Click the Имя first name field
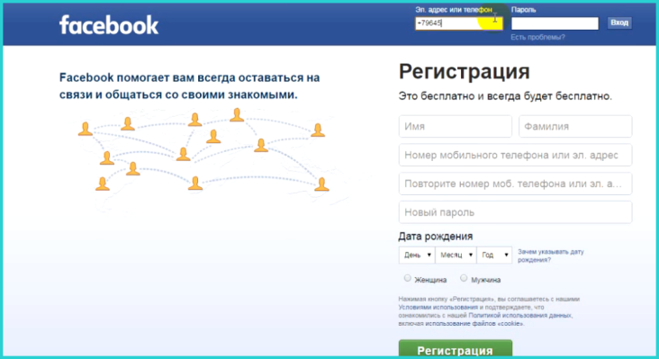The width and height of the screenshot is (659, 359). [x=456, y=126]
